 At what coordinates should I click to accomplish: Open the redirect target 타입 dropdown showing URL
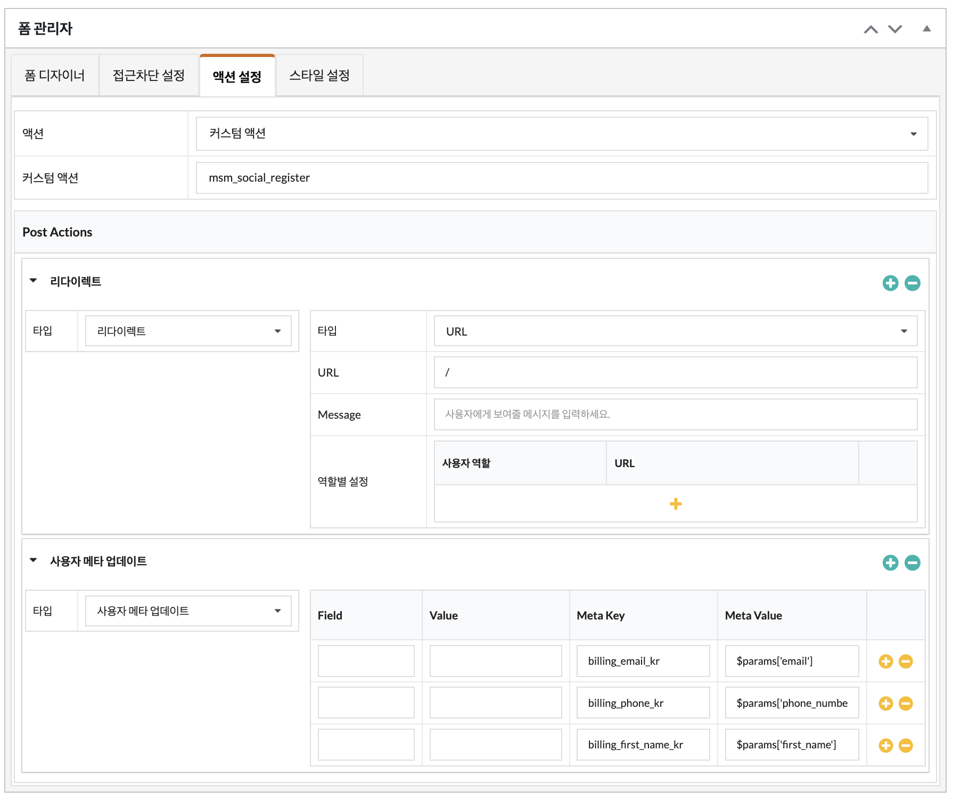(676, 331)
